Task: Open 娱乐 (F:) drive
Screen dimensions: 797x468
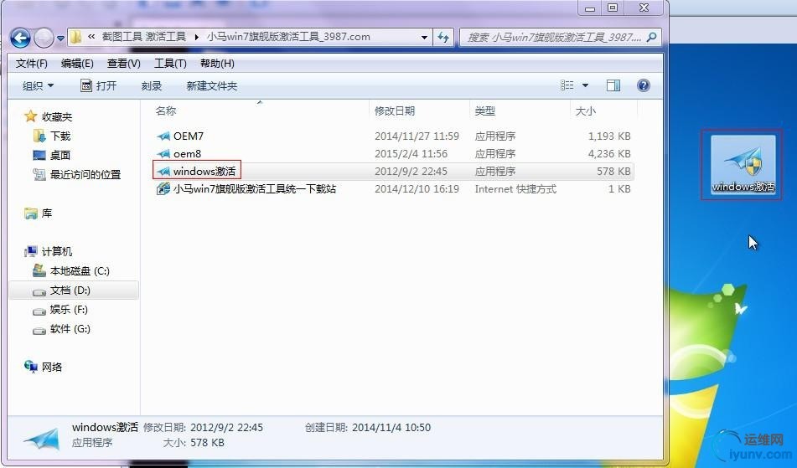Action: pos(69,309)
